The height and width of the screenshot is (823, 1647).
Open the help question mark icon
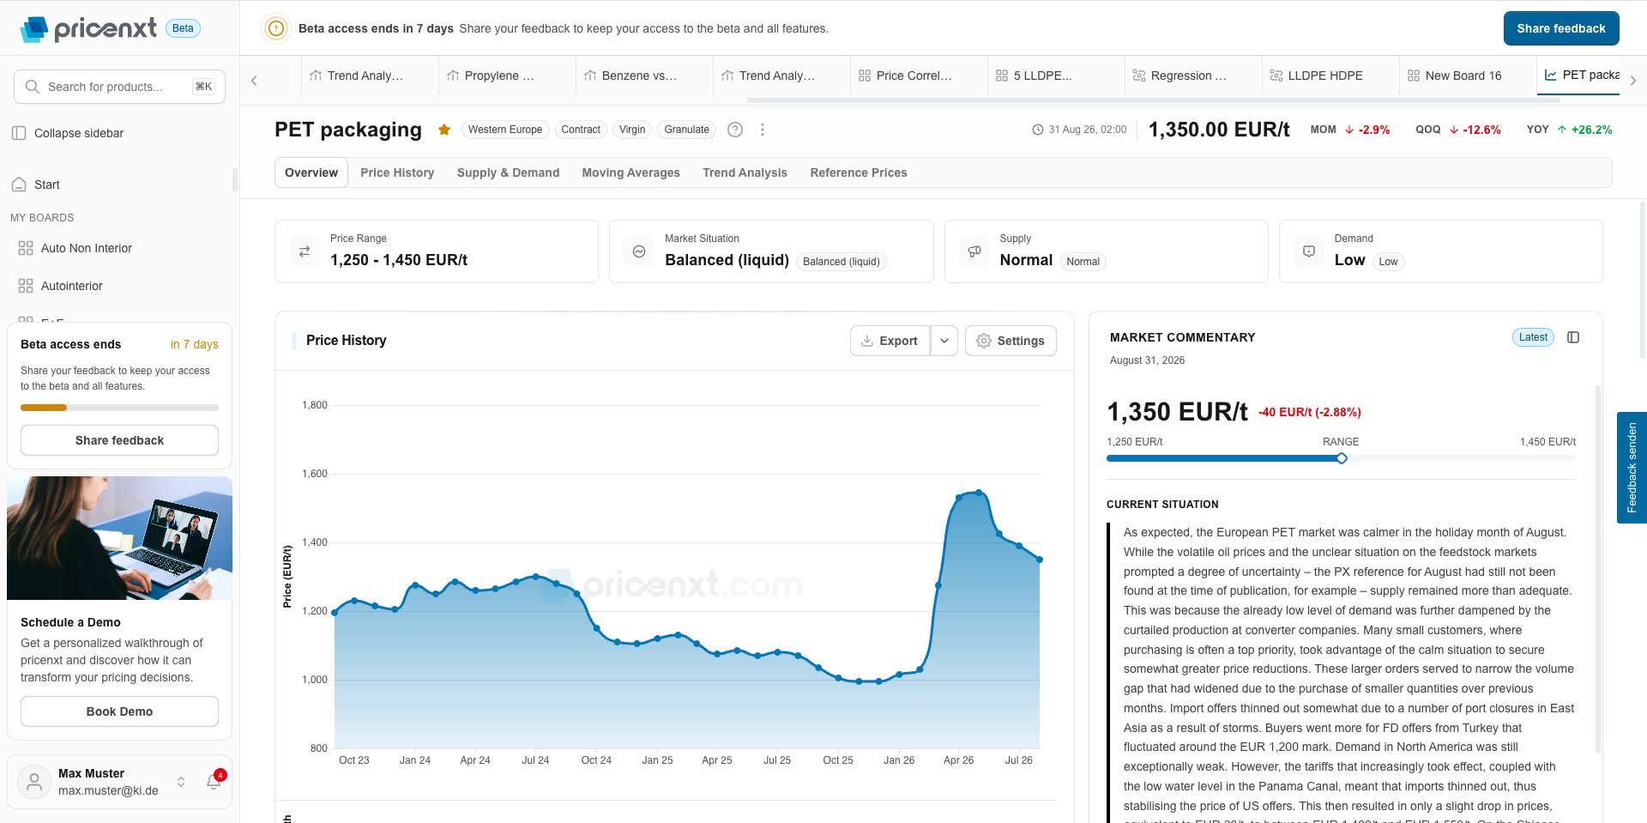coord(735,130)
